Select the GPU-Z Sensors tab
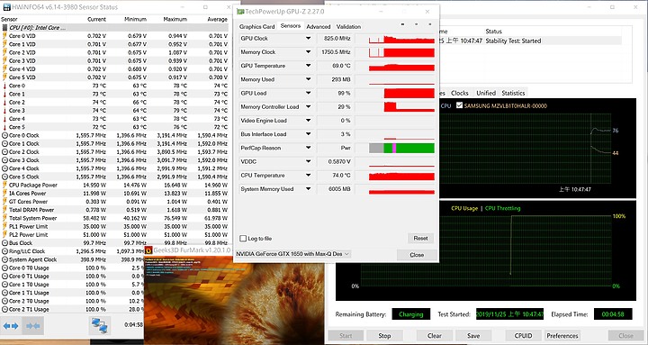This screenshot has width=648, height=345. tap(290, 25)
